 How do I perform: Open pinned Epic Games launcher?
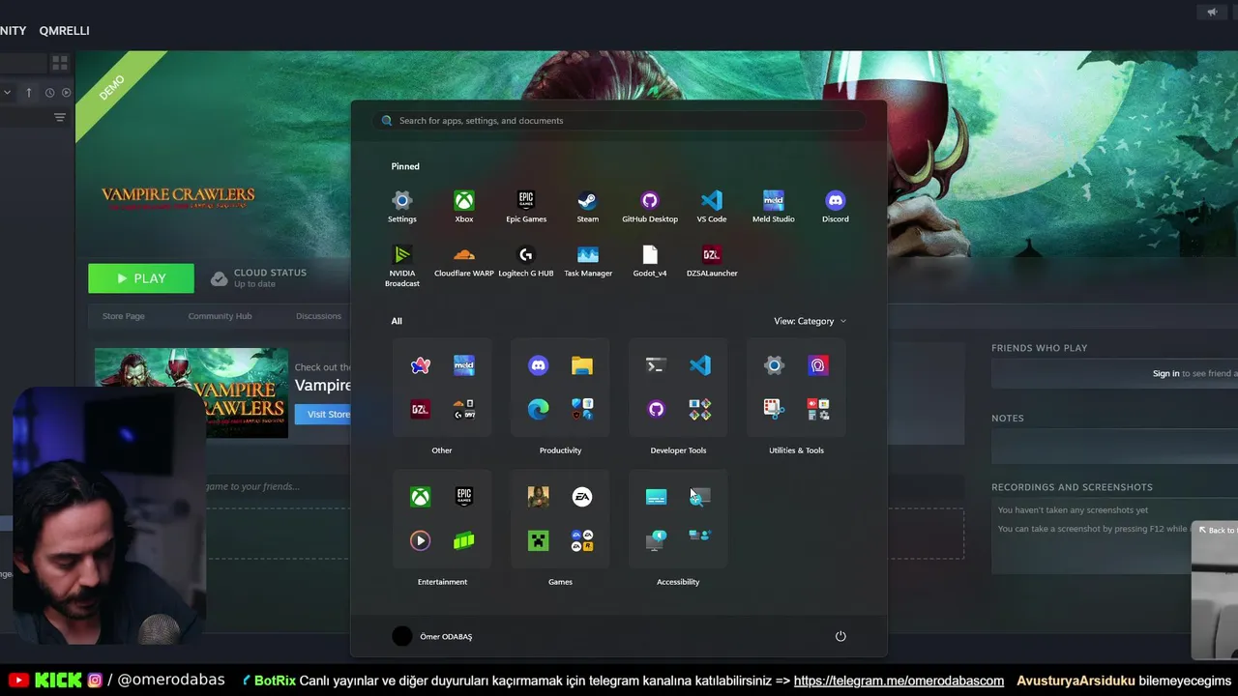click(x=526, y=206)
